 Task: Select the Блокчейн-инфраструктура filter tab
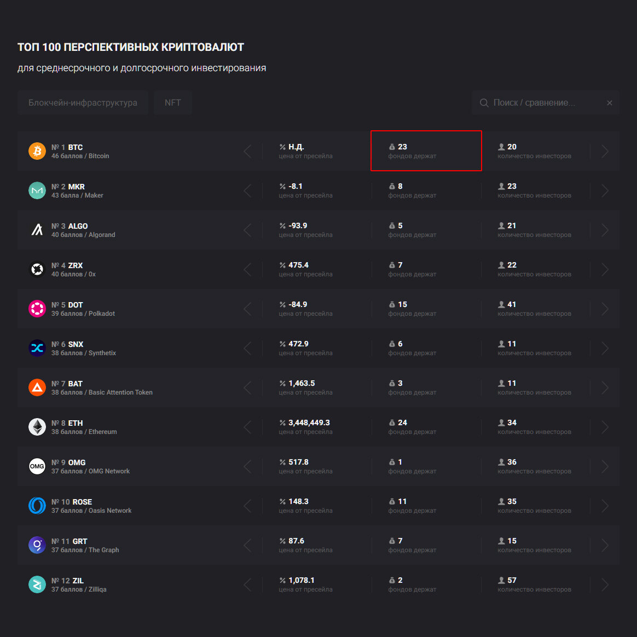pos(83,103)
